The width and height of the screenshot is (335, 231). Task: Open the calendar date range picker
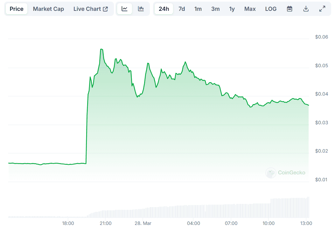290,9
